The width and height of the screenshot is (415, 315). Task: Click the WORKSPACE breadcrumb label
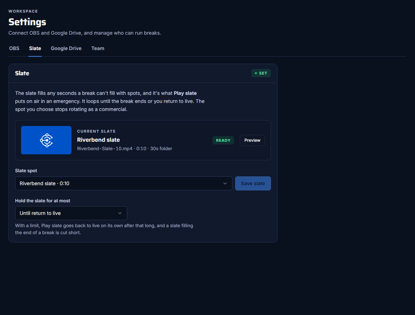[23, 11]
